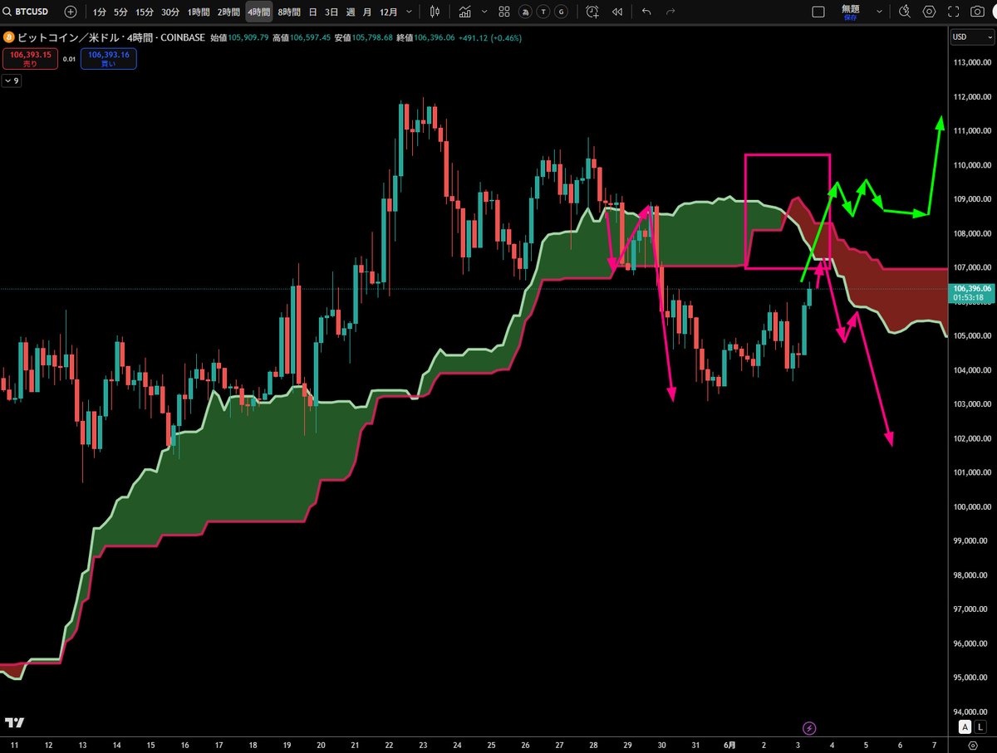The height and width of the screenshot is (753, 997).
Task: Open the layout setup square icon
Action: [818, 12]
